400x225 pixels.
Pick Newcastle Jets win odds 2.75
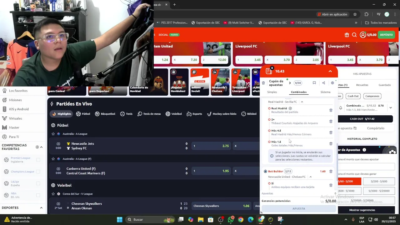211,146
